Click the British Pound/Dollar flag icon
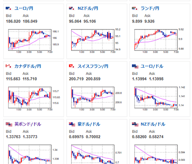The height and width of the screenshot is (164, 192). pyautogui.click(x=9, y=124)
